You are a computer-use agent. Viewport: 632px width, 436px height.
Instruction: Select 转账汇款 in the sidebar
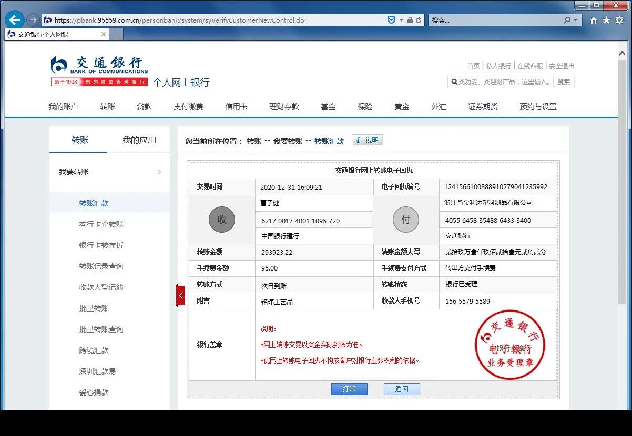click(x=94, y=203)
